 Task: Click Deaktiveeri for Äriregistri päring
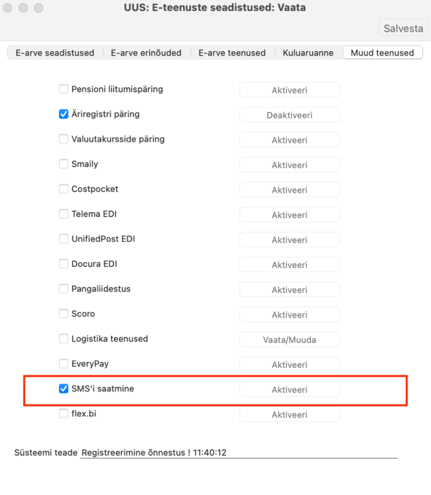point(290,115)
